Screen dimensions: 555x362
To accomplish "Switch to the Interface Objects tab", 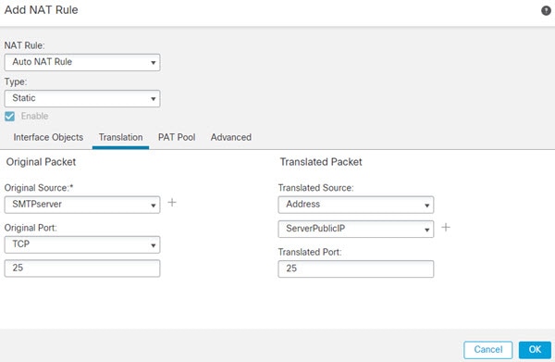I will click(x=48, y=137).
